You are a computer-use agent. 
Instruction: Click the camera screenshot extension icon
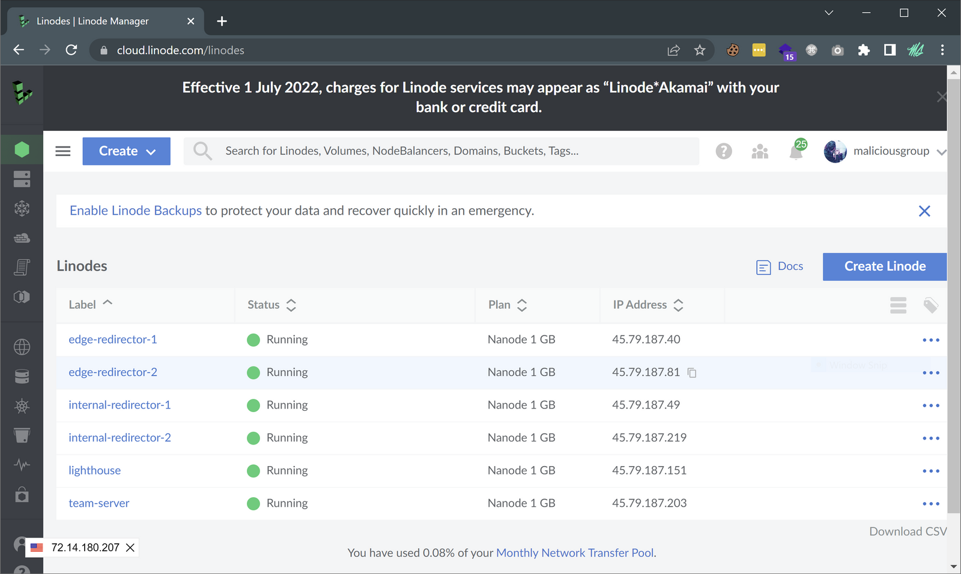[x=838, y=50]
